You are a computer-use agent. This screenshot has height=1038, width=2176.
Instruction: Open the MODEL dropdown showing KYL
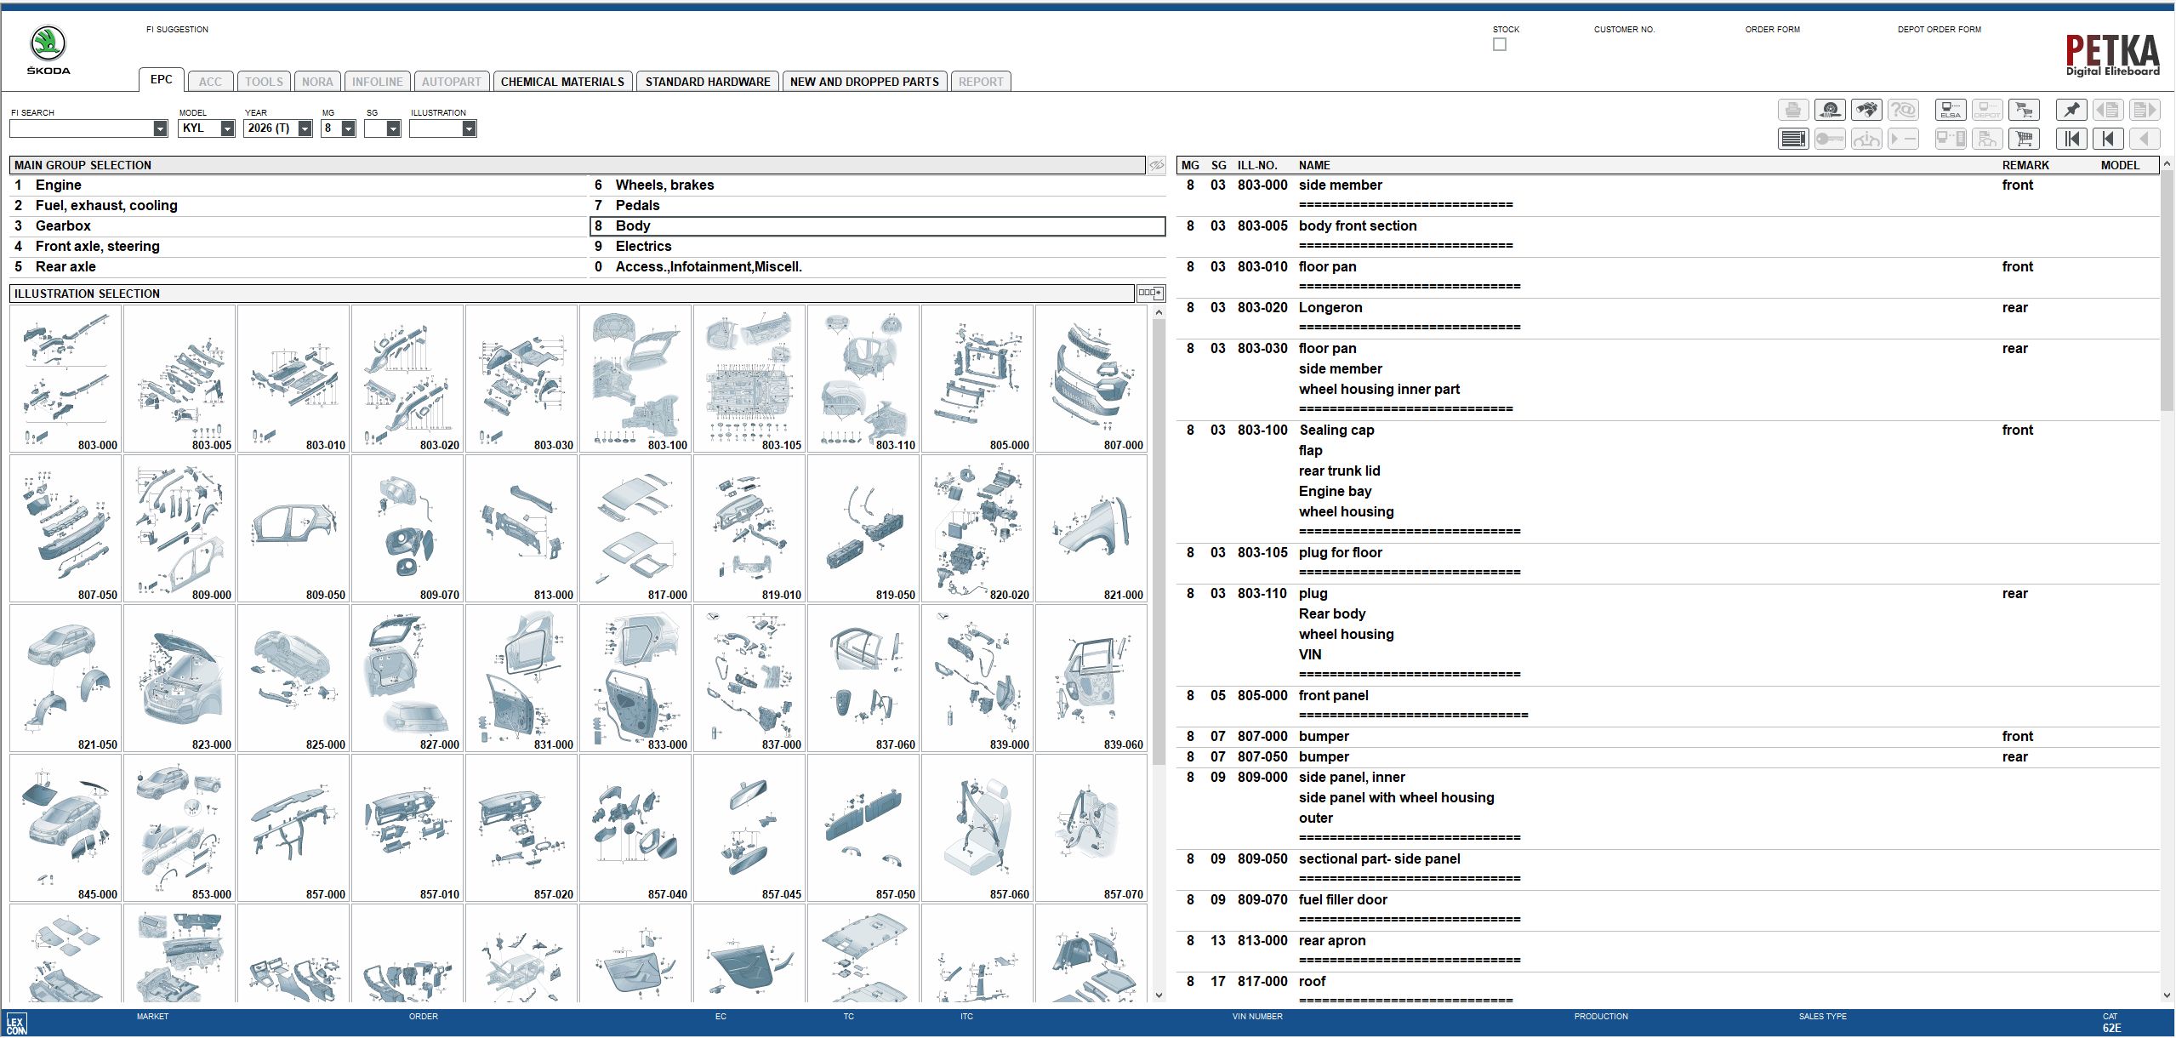227,128
